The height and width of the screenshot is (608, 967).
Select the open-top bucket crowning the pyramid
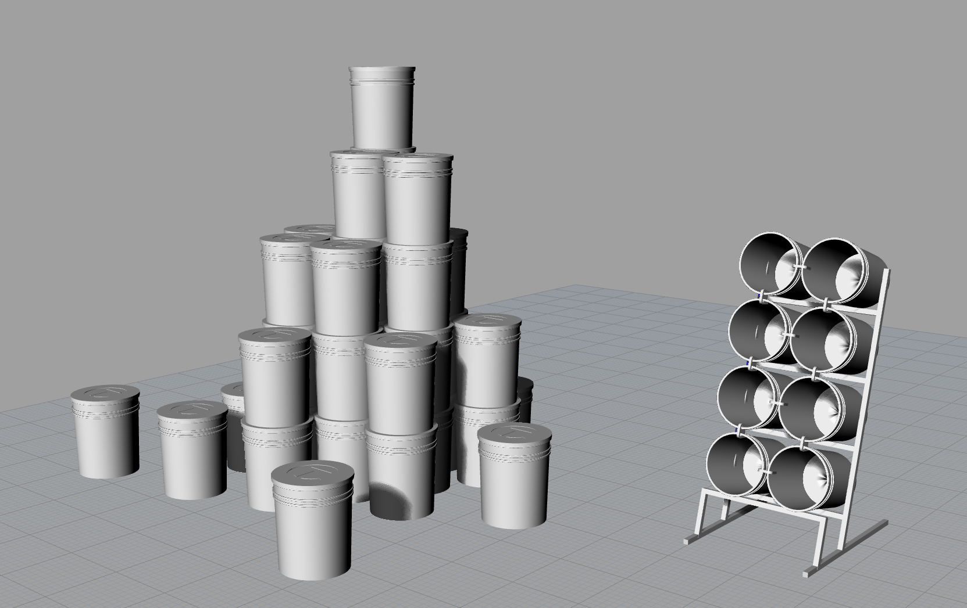click(x=382, y=108)
